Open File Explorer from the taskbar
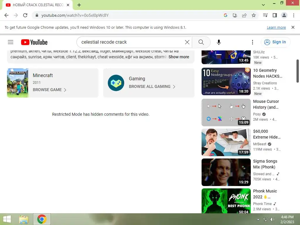This screenshot has height=225, width=300. (x=24, y=219)
